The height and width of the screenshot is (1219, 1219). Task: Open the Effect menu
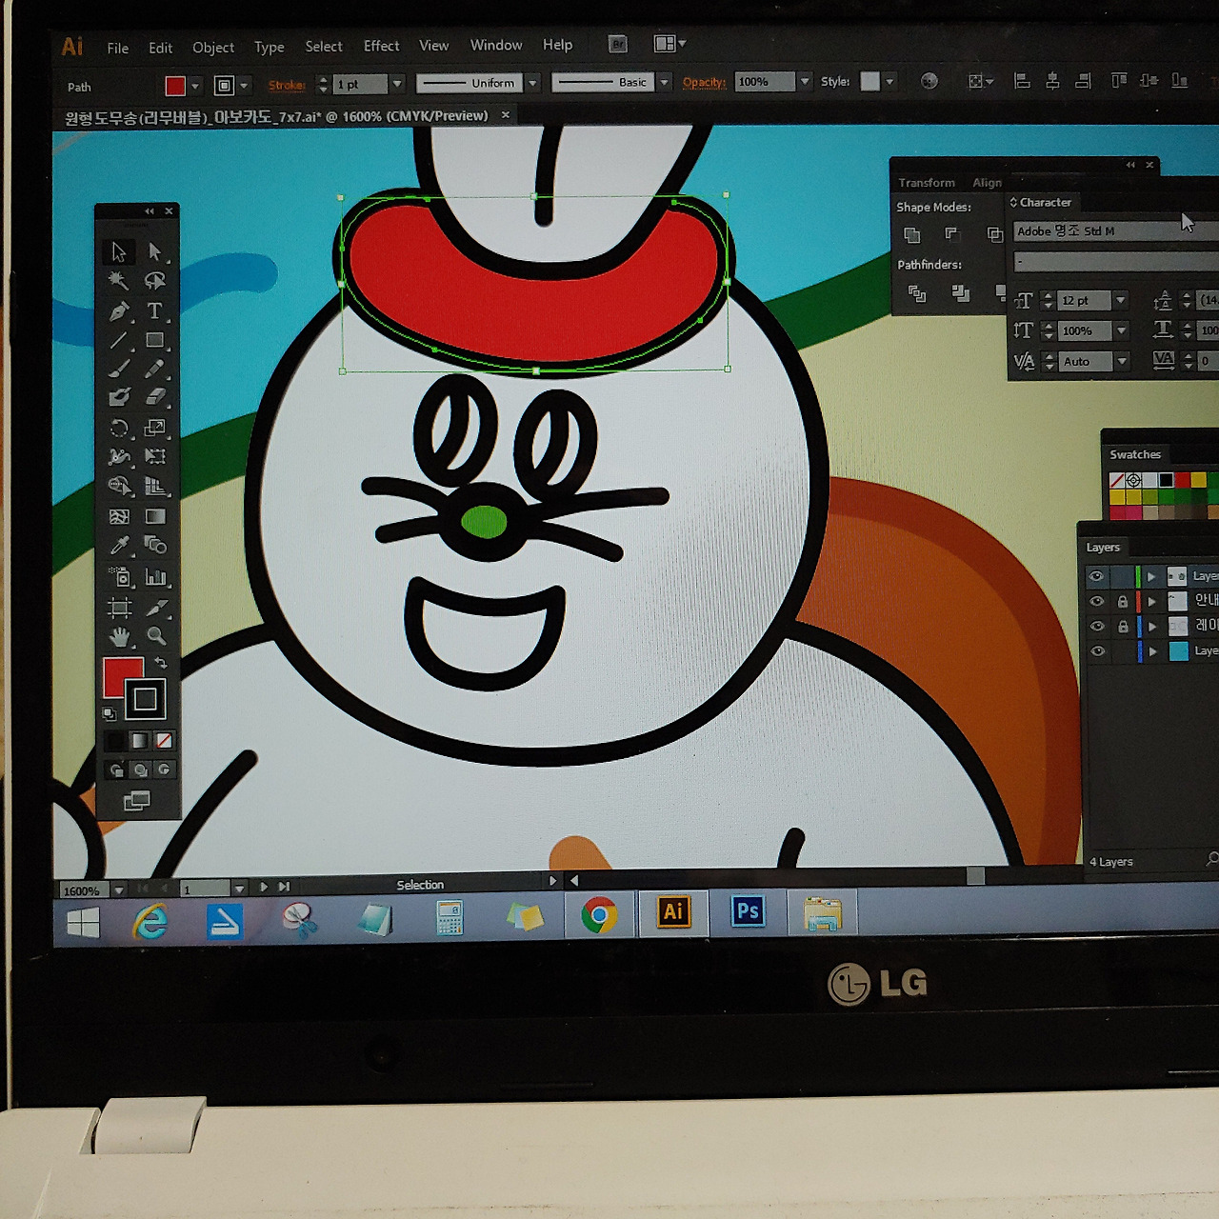pos(381,46)
